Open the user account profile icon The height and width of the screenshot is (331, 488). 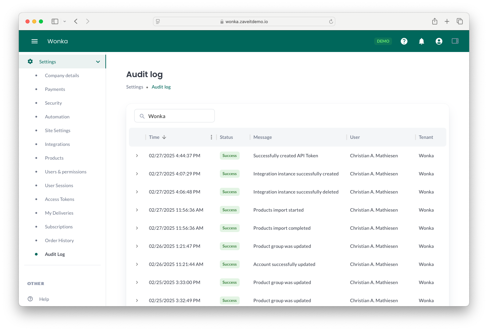[x=439, y=41]
